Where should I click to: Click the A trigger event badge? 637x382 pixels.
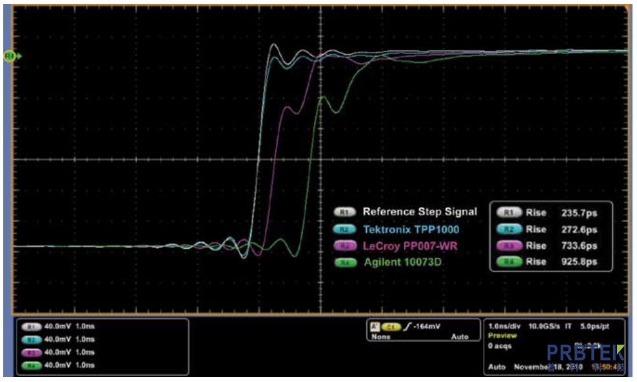(375, 327)
